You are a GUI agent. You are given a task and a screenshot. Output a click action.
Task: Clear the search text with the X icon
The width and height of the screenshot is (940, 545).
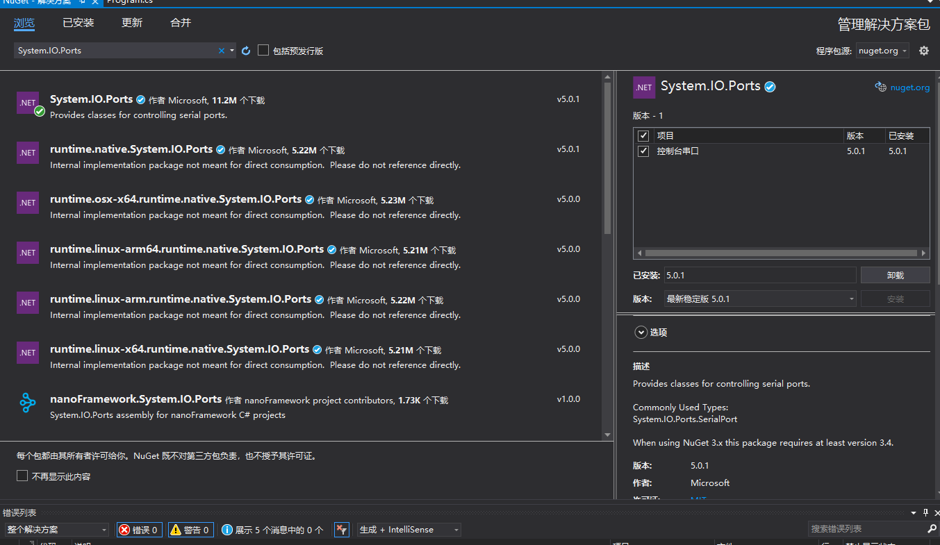coord(222,51)
